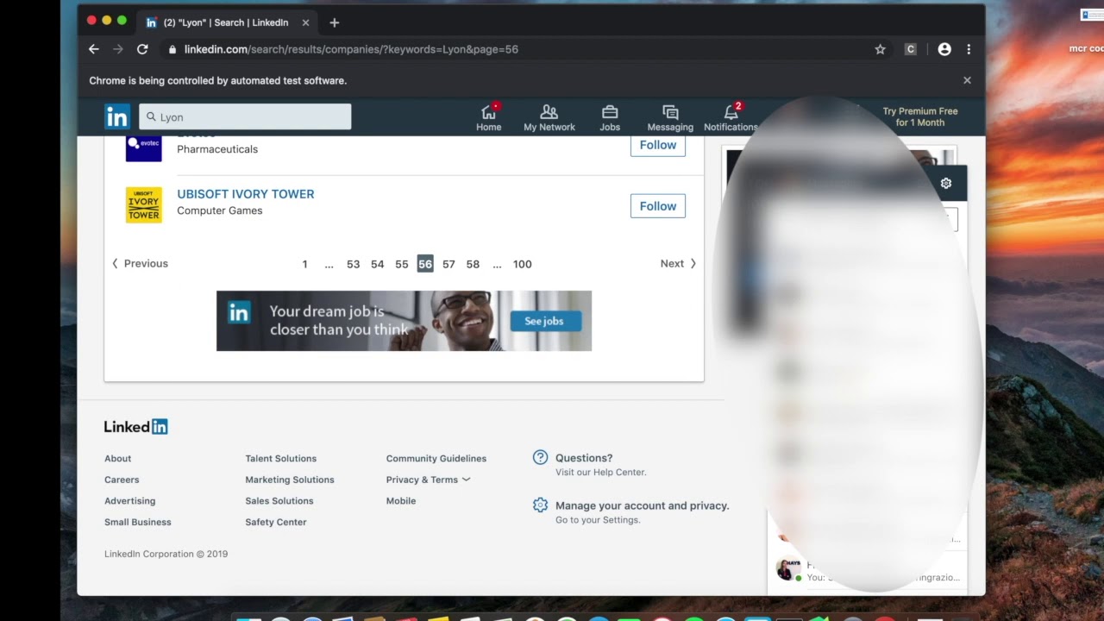Dismiss the automated test software banner
Image resolution: width=1104 pixels, height=621 pixels.
click(967, 80)
